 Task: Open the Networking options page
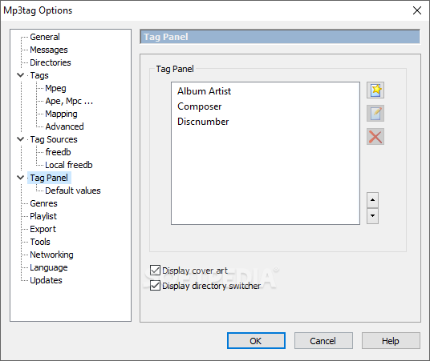[51, 255]
